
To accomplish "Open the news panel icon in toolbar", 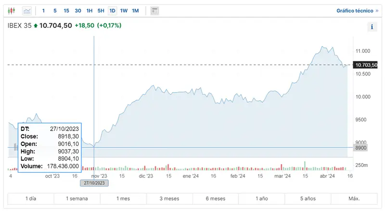I will (154, 11).
